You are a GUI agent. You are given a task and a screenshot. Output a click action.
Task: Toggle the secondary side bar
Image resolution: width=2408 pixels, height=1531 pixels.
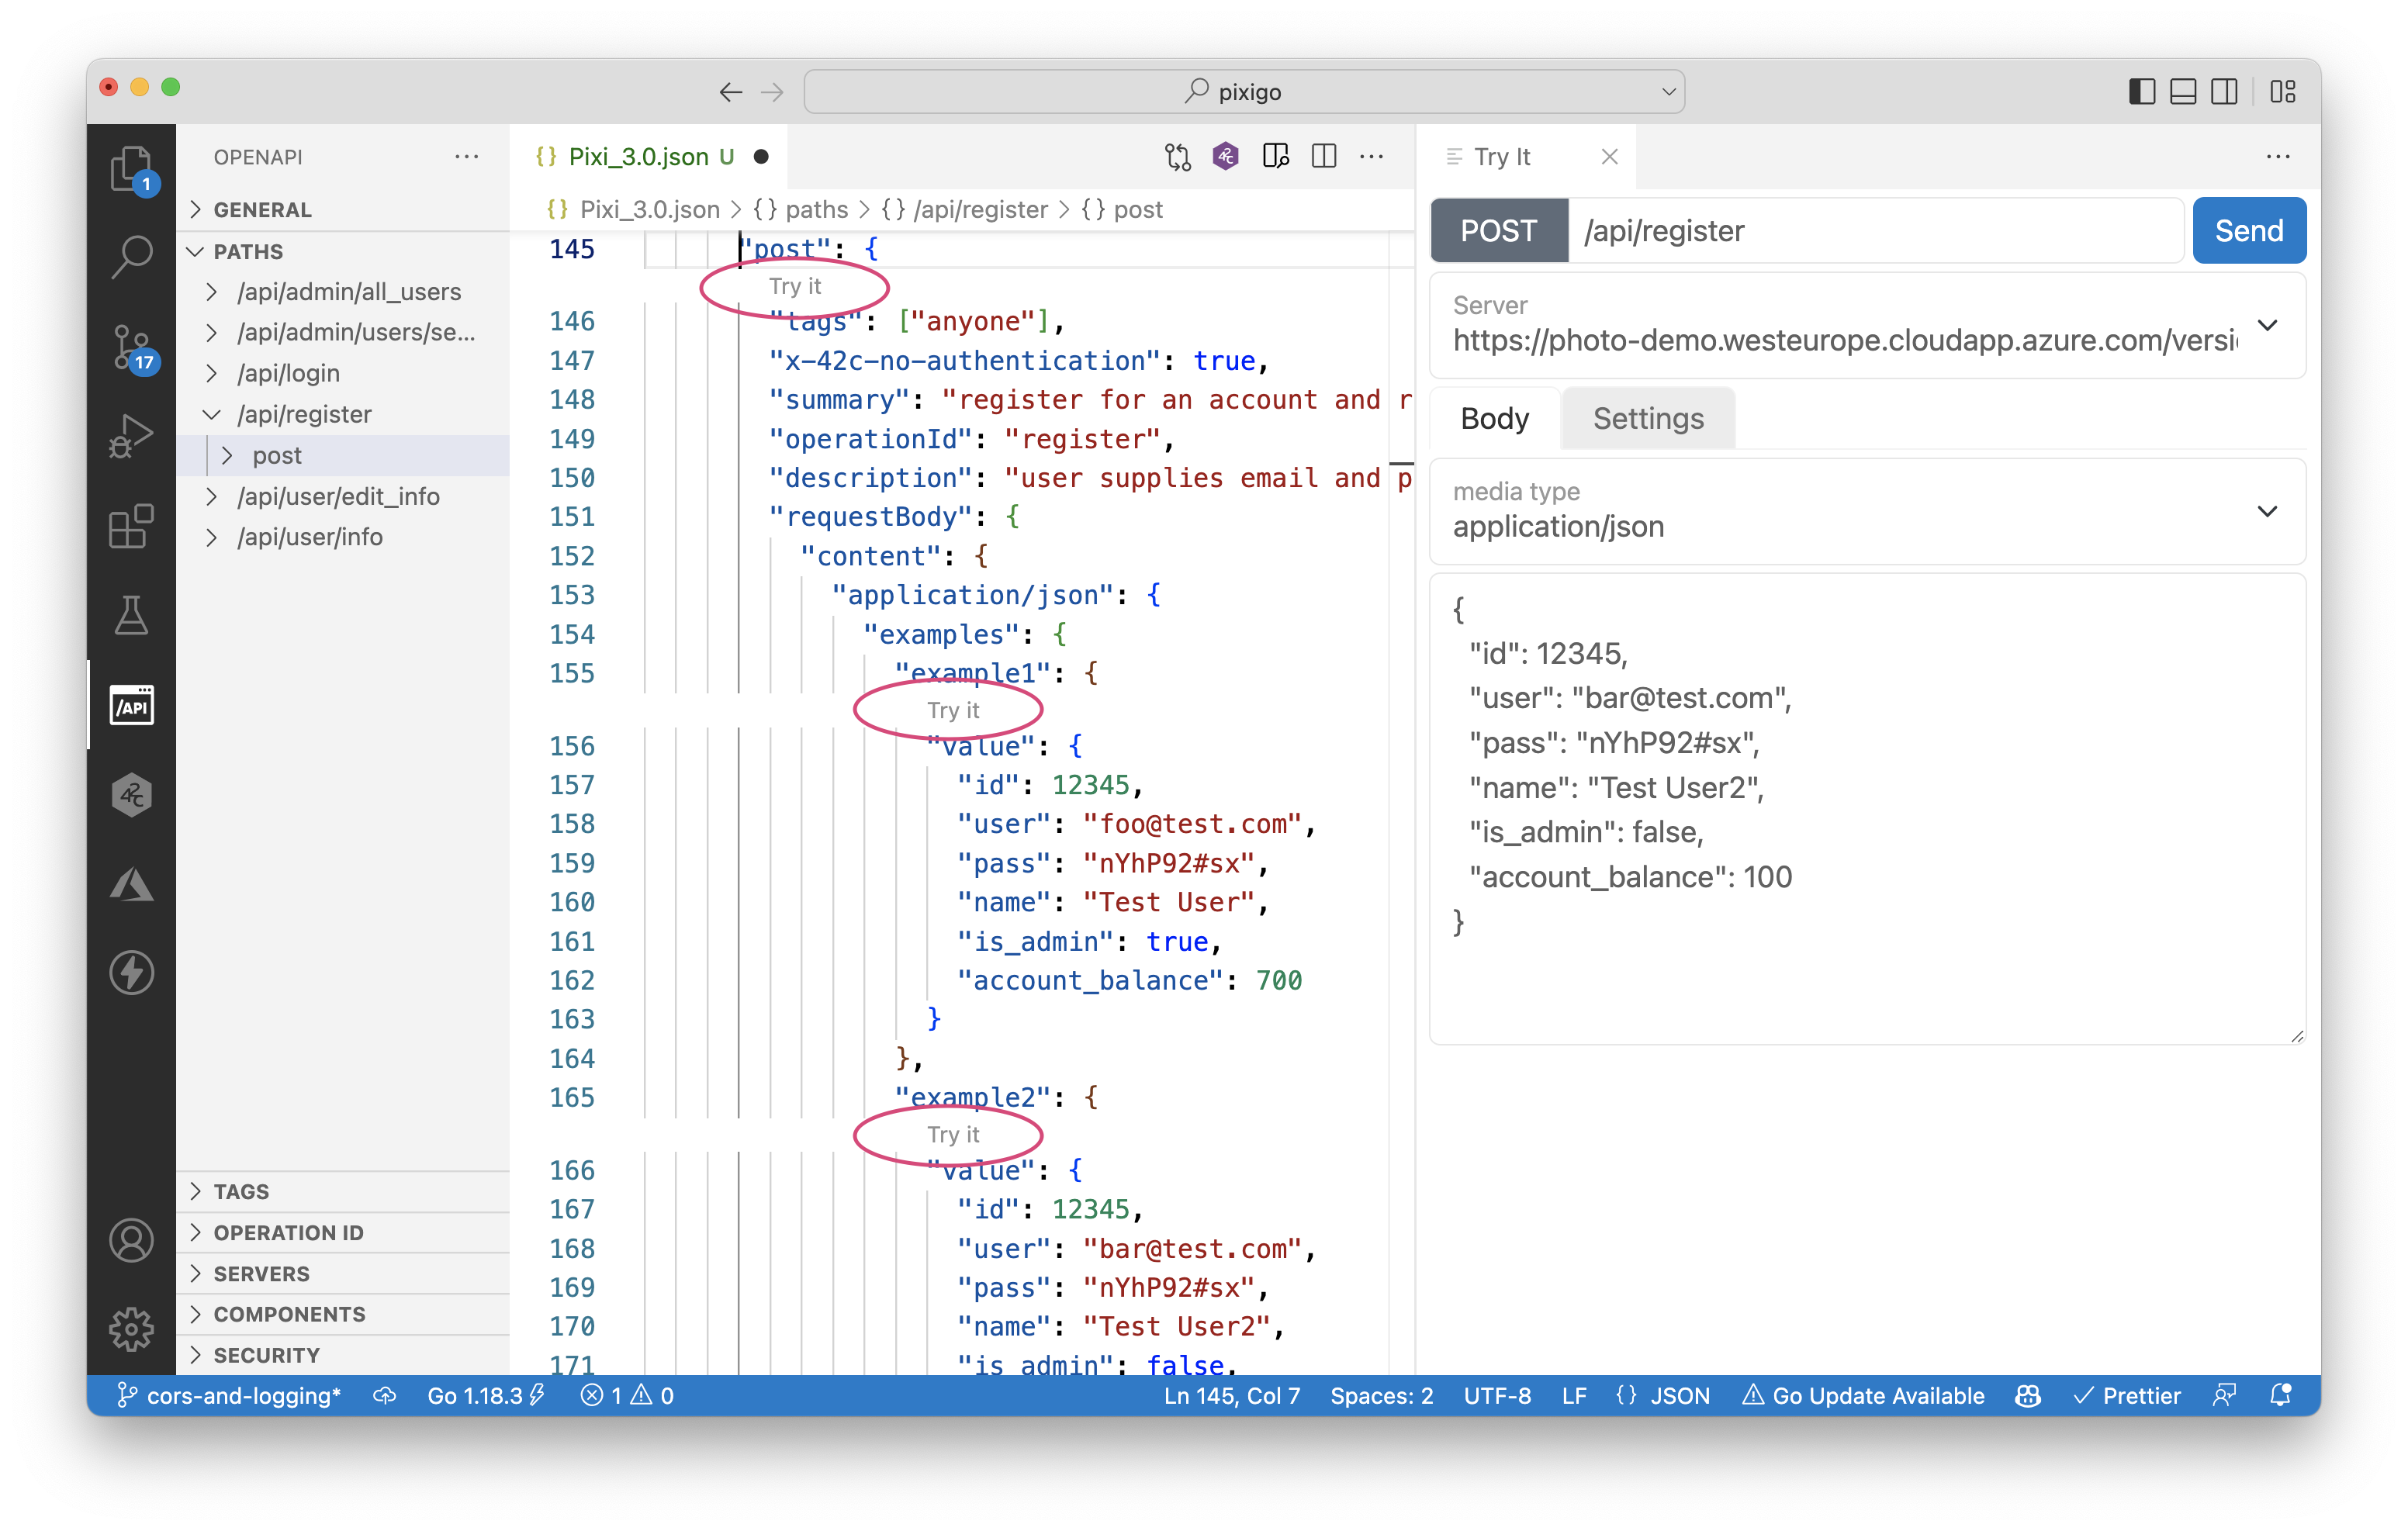2223,92
